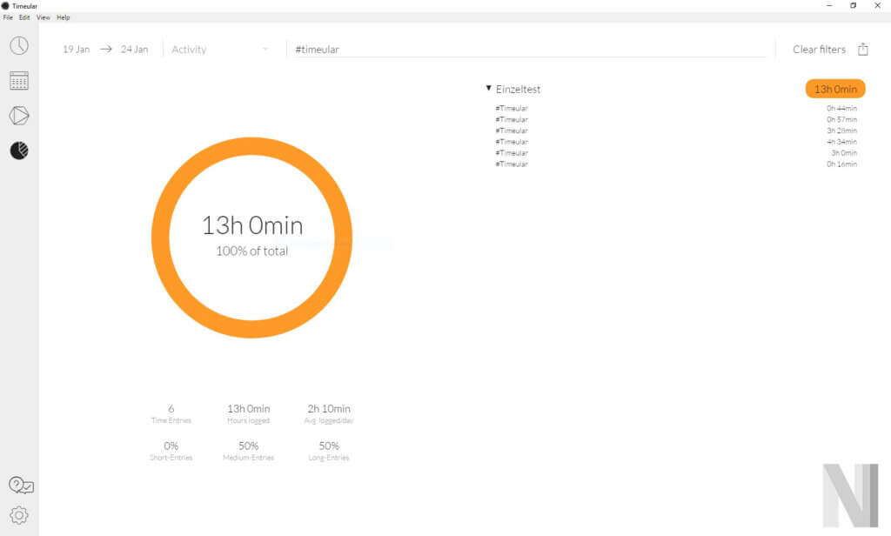Open the calendar view in sidebar

click(19, 81)
